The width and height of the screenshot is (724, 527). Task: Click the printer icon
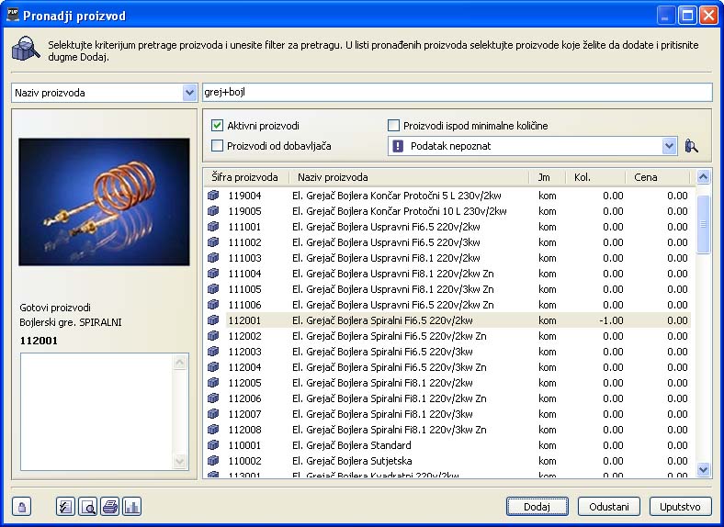click(109, 507)
